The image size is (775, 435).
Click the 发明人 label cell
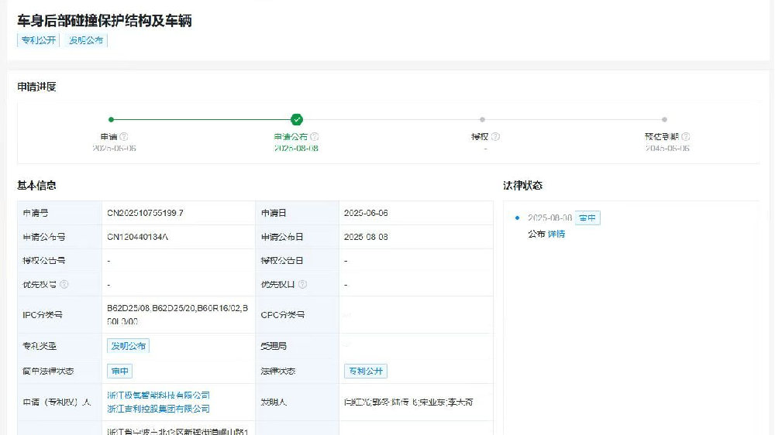[297, 402]
